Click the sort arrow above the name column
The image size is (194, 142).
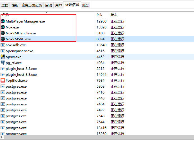(47, 12)
